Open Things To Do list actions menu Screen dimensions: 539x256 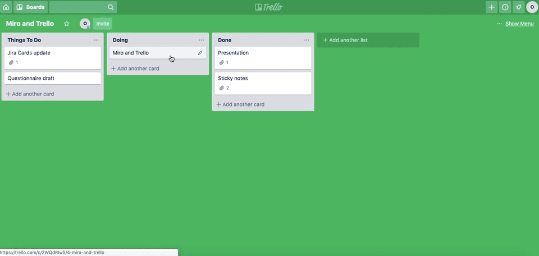point(96,40)
